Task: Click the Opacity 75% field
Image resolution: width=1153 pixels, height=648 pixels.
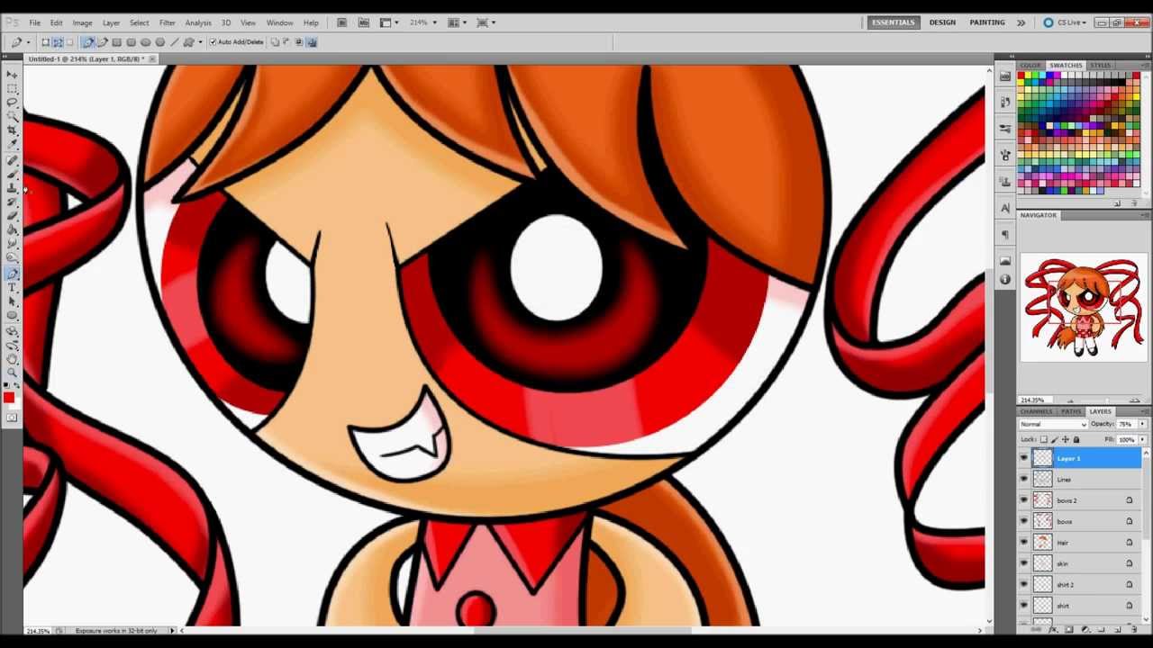Action: pyautogui.click(x=1125, y=424)
